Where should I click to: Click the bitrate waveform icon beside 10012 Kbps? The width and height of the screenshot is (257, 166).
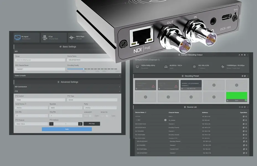[72, 38]
